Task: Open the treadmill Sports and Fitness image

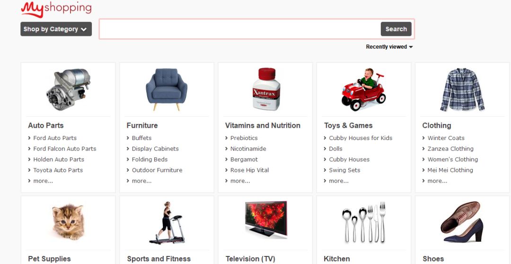Action: click(x=167, y=223)
